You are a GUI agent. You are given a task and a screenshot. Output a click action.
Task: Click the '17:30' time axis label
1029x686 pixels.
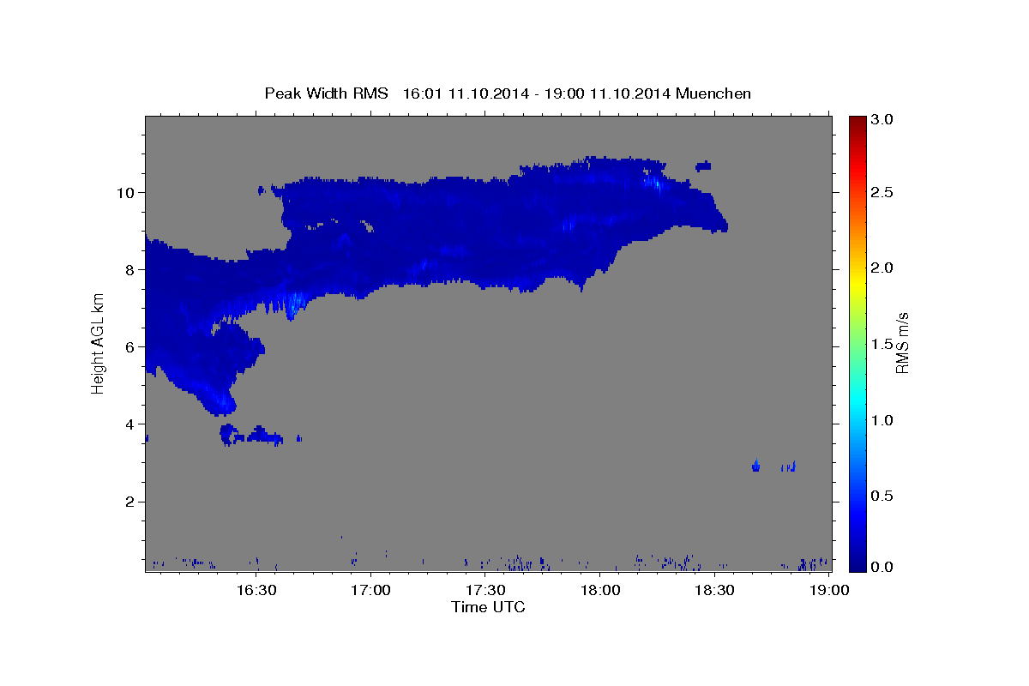click(x=484, y=590)
